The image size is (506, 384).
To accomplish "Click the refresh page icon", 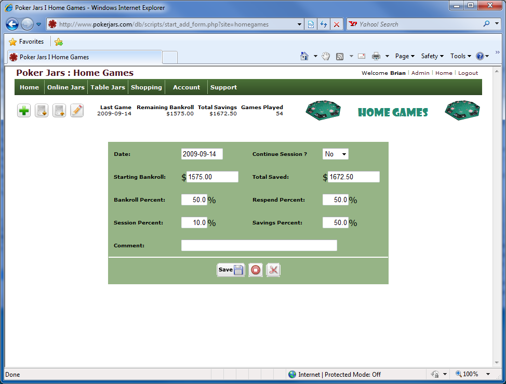I will tap(324, 24).
